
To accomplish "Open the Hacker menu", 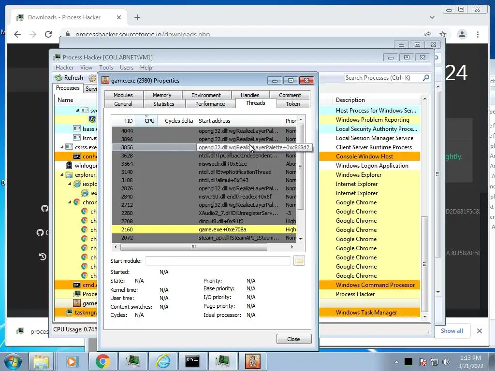I will 64,68.
